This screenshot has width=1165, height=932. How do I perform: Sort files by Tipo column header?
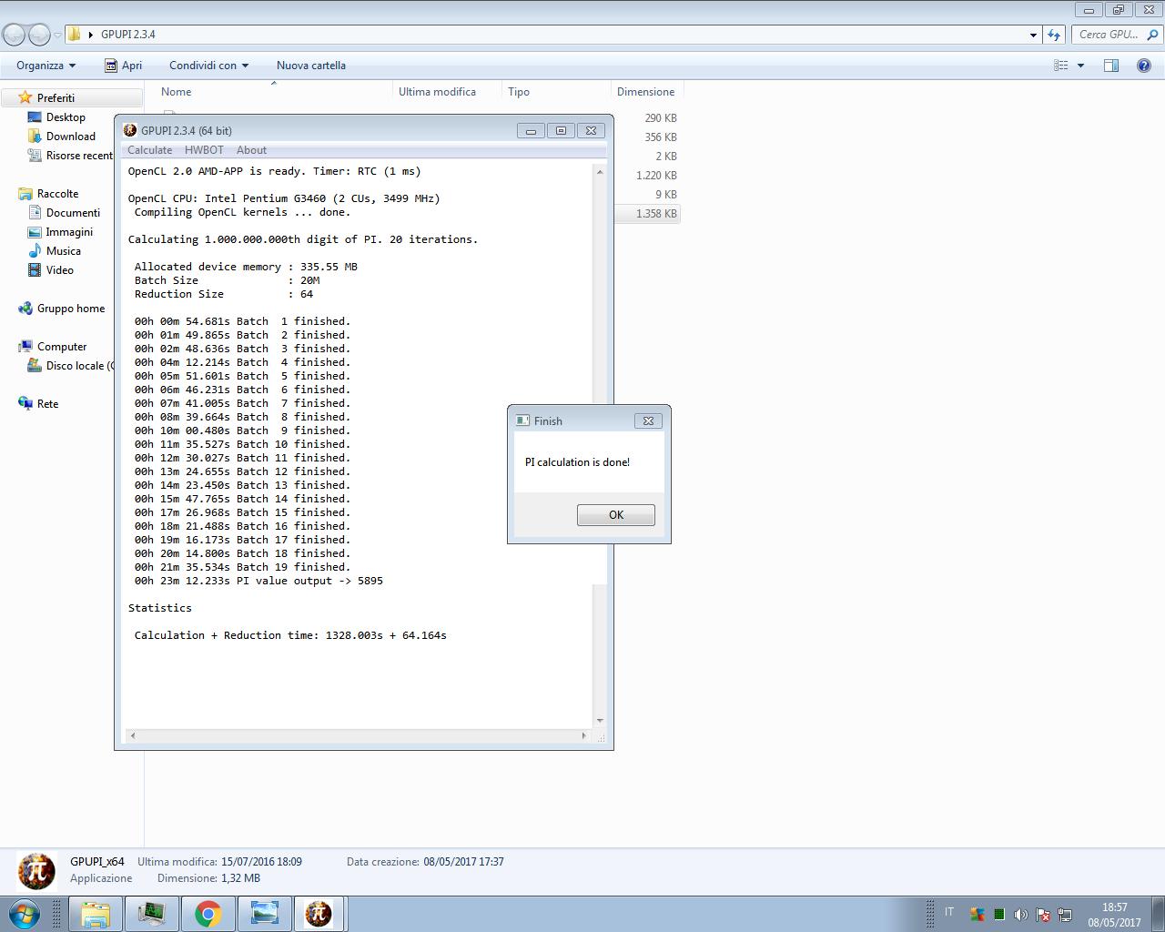click(x=556, y=92)
